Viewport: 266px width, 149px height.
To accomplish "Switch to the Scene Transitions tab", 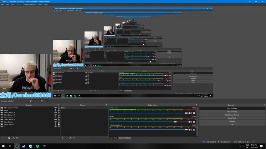I will (125, 138).
